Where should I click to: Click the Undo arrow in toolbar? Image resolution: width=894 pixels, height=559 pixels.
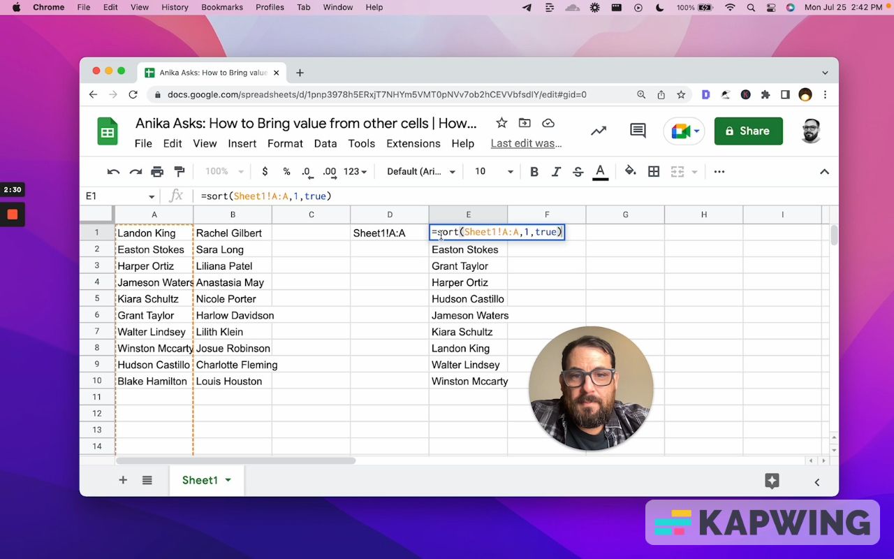(113, 171)
